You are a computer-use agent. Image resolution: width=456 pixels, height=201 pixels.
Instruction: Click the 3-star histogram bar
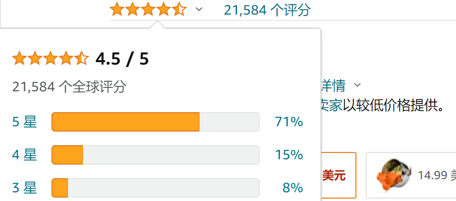coord(155,188)
